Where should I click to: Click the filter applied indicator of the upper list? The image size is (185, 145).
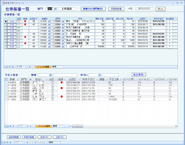pyautogui.click(x=43, y=67)
